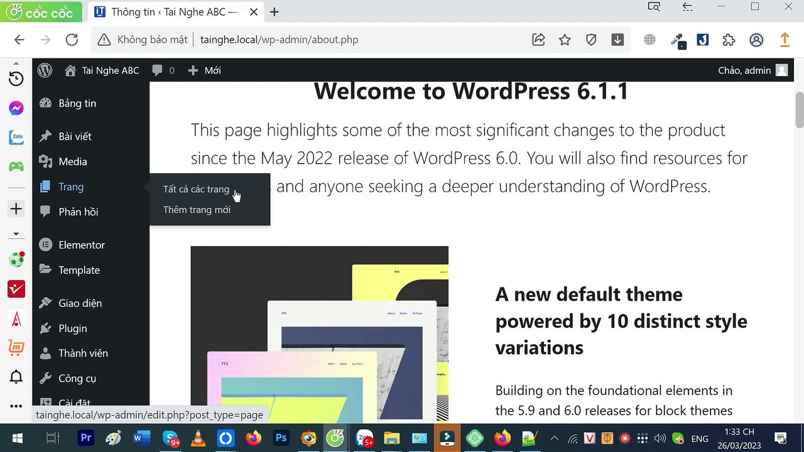Image resolution: width=804 pixels, height=452 pixels.
Task: Open clock showing 1:33 CH
Action: 739,438
